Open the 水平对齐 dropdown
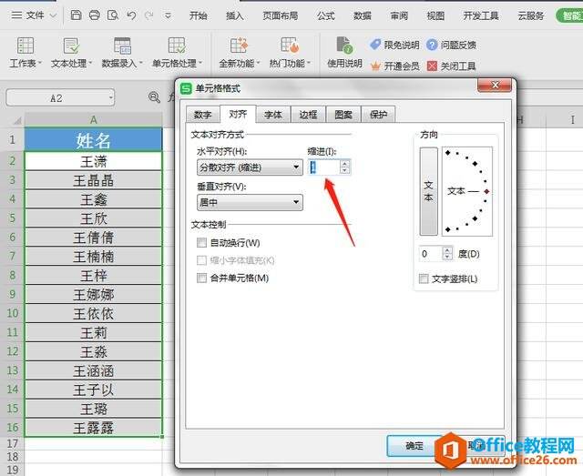Screen dimensions: 583x476 [x=250, y=167]
